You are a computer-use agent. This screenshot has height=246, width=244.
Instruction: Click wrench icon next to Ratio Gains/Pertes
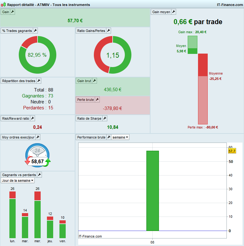click(x=109, y=31)
